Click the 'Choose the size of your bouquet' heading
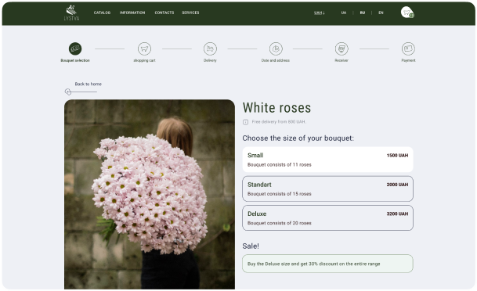This screenshot has width=477, height=291. [298, 138]
